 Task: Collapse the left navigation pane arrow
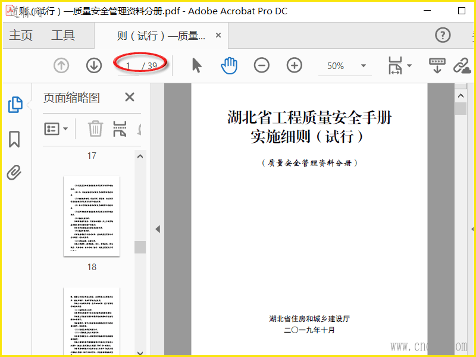click(x=158, y=229)
